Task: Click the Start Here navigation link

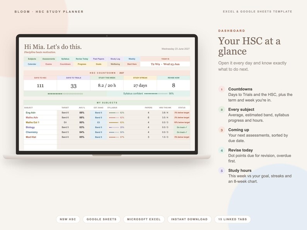Action: [x=132, y=64]
